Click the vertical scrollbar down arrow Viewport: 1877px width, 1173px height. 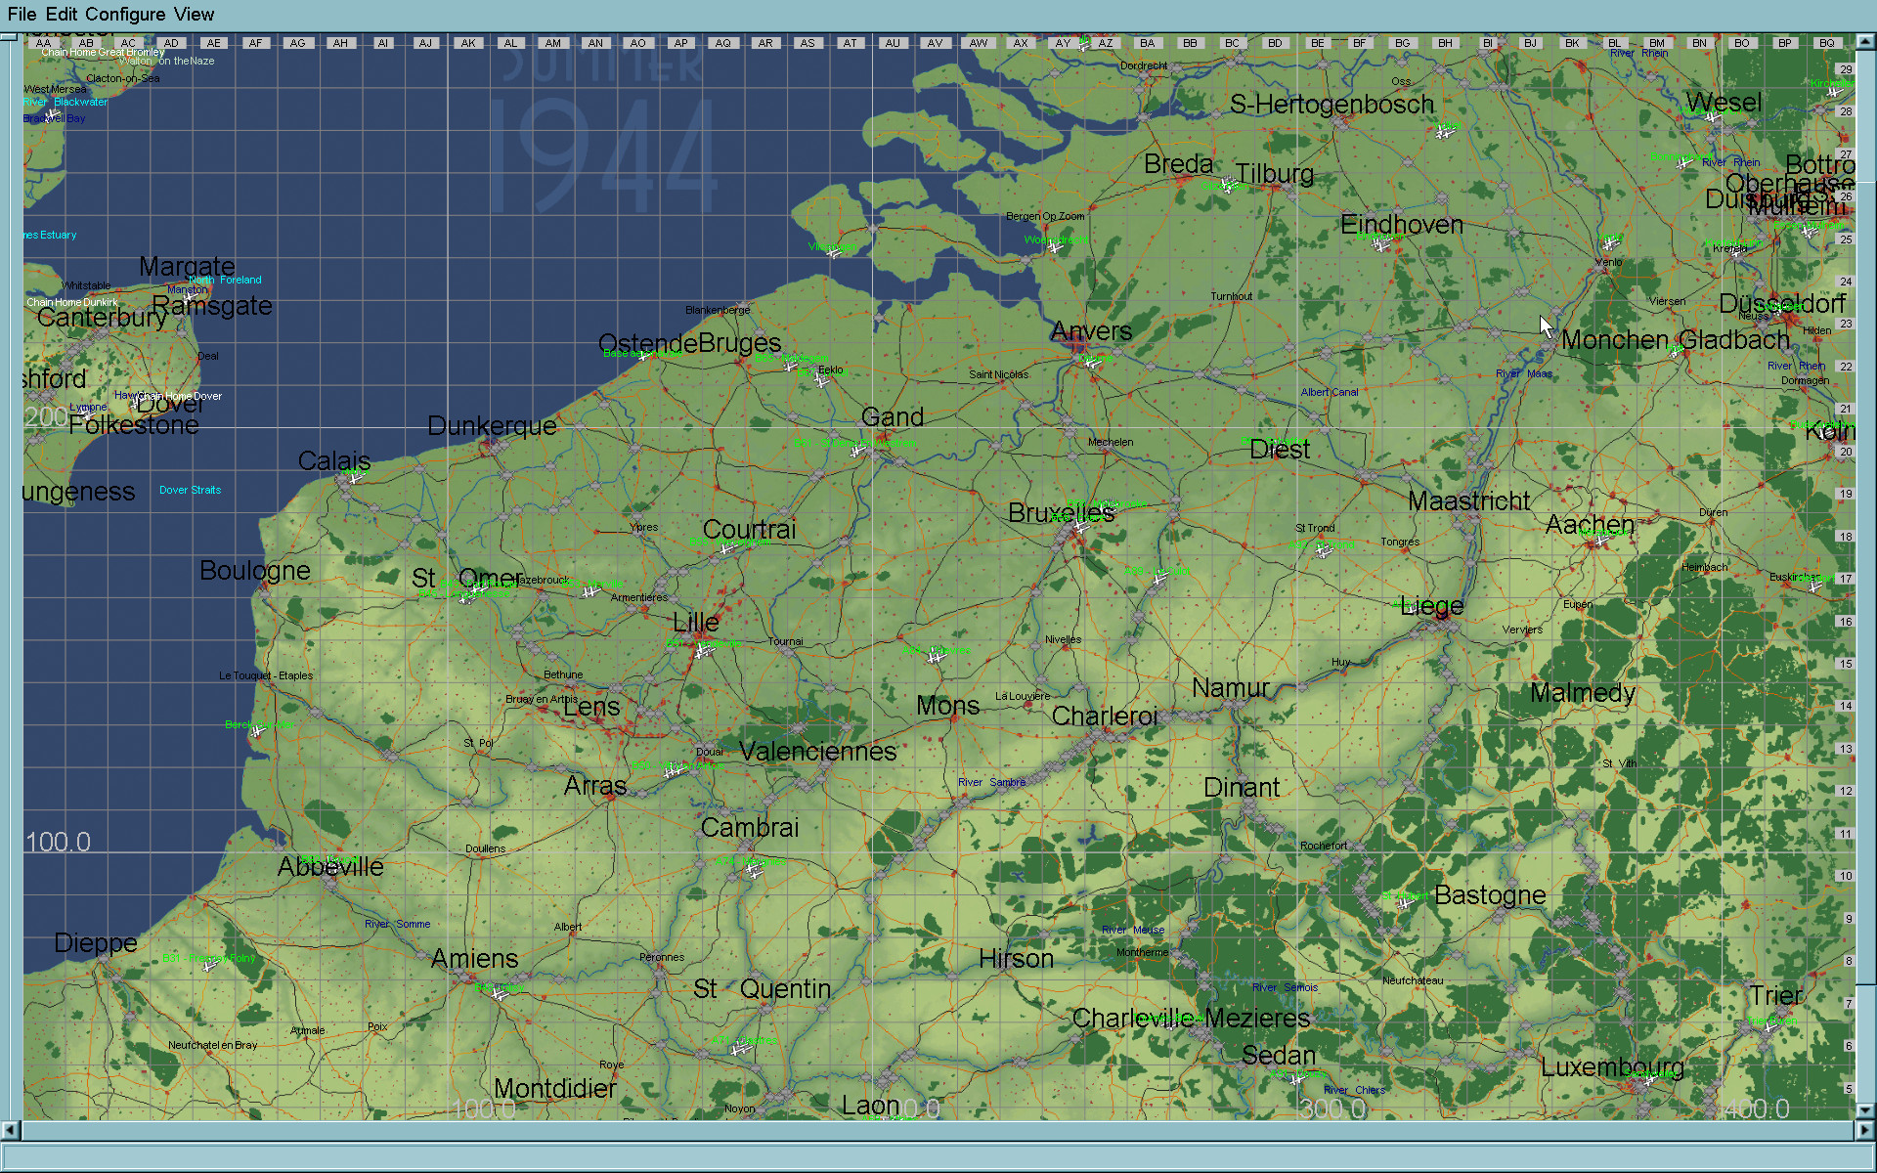click(1864, 1110)
